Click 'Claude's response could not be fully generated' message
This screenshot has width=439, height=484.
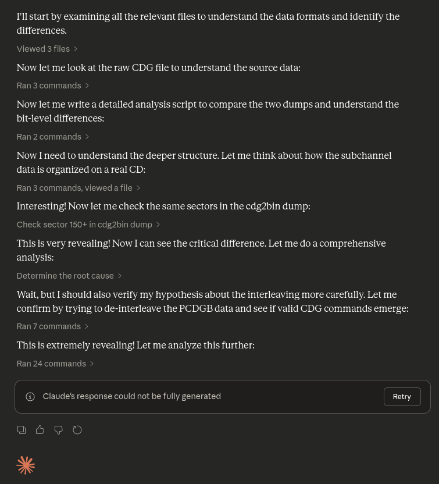pos(131,396)
